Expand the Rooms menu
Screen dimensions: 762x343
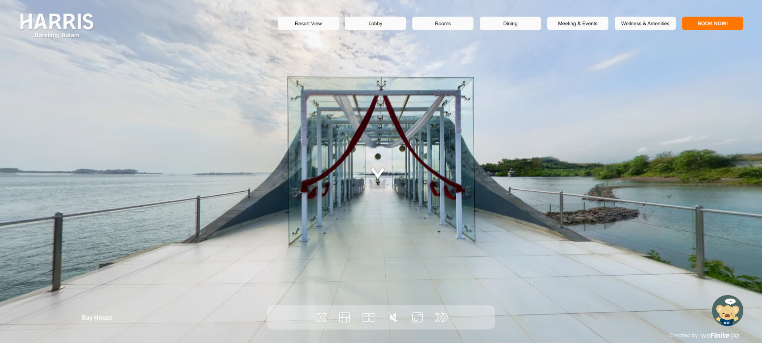443,23
